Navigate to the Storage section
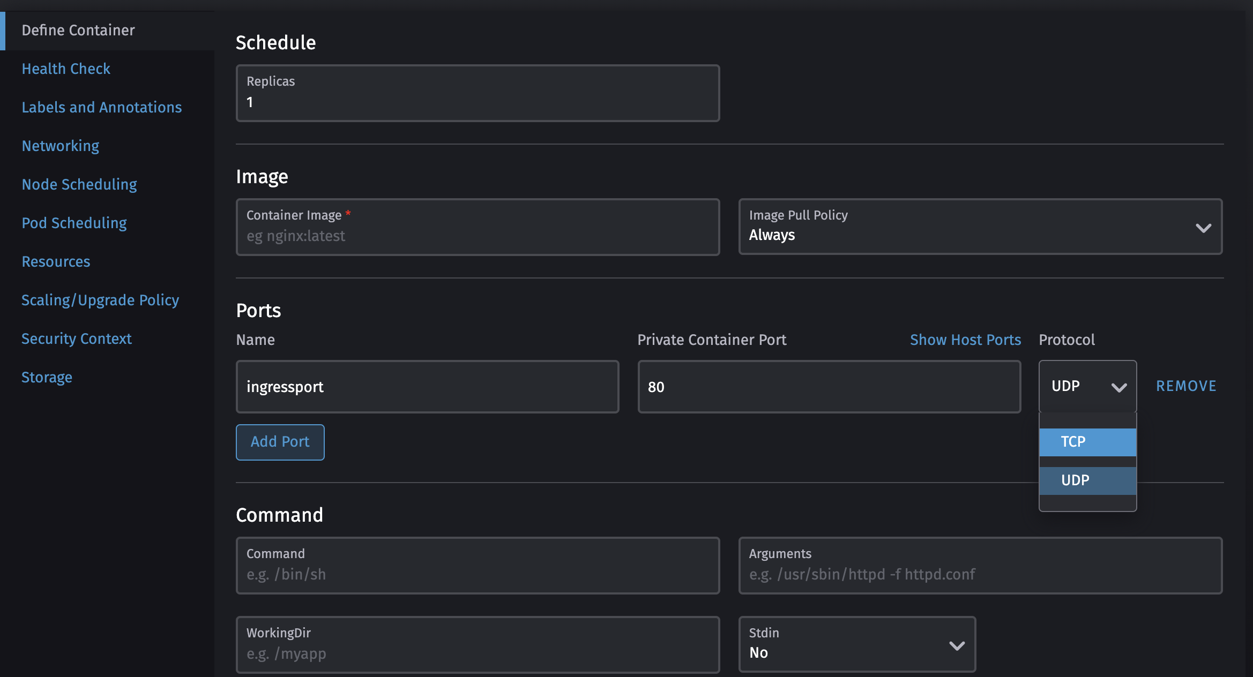Screen dimensions: 1253x677 point(47,377)
